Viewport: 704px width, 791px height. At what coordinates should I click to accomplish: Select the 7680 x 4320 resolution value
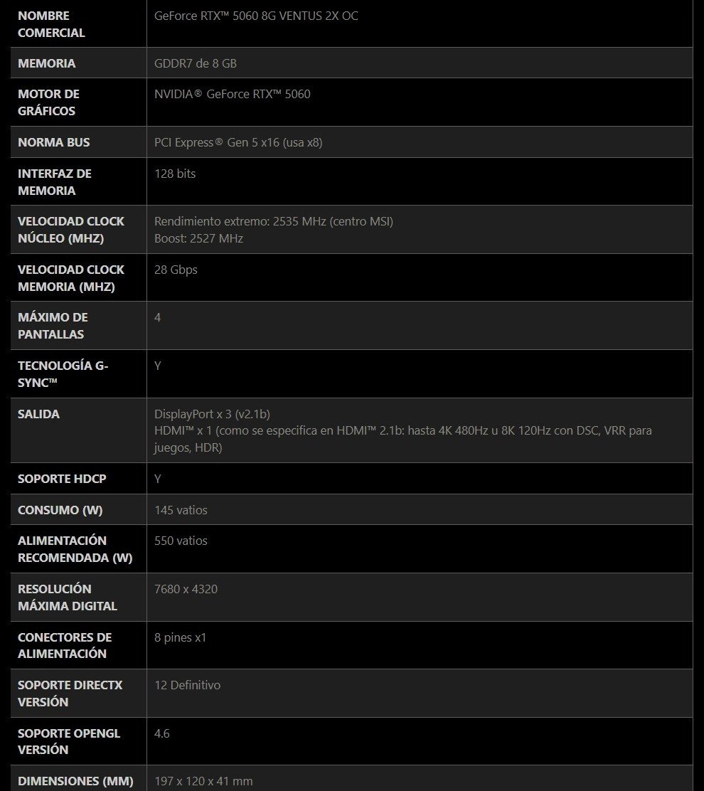[186, 589]
